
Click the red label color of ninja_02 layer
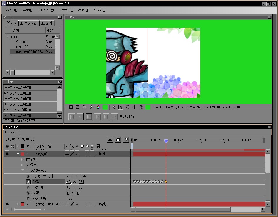point(23,154)
